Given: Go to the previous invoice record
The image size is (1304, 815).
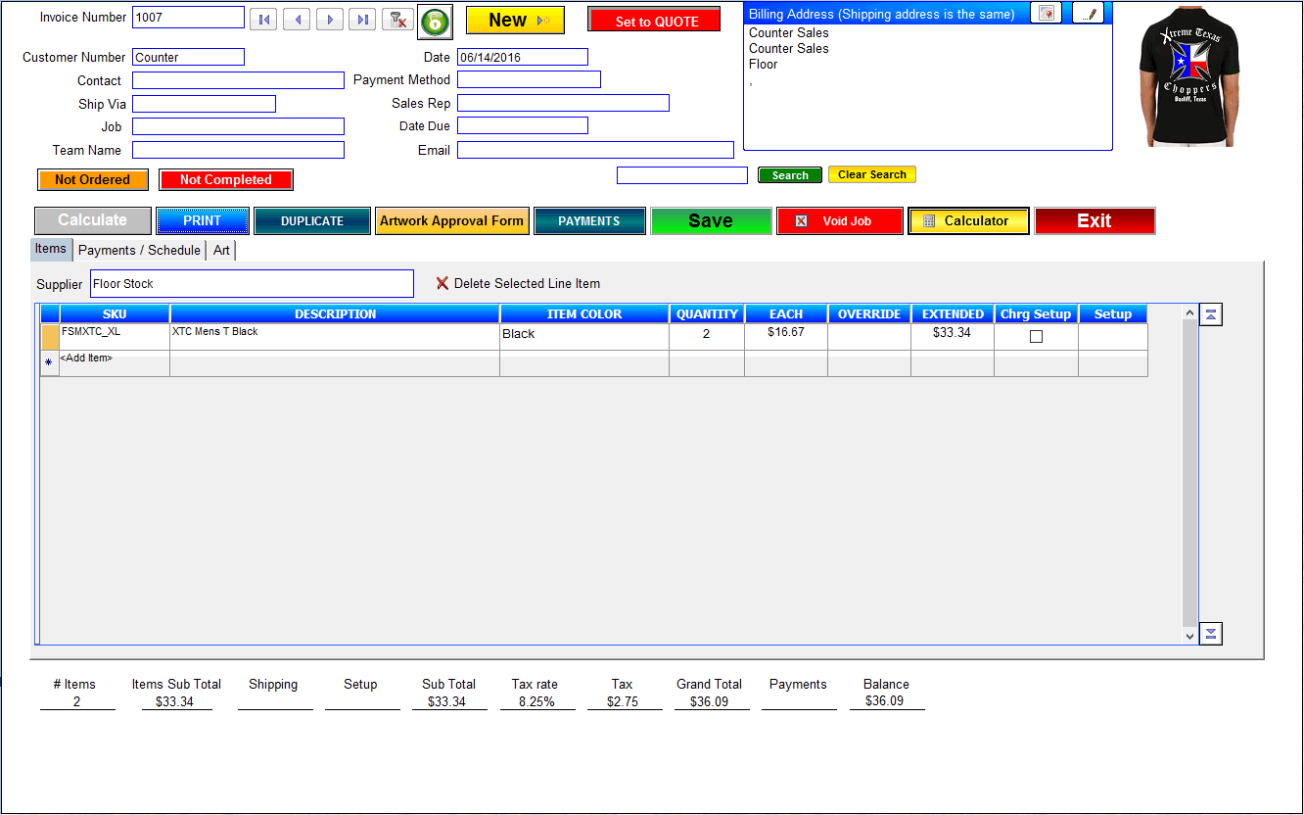Looking at the screenshot, I should point(297,20).
